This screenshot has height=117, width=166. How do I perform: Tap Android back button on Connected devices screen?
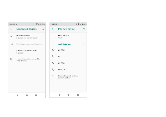17,95
